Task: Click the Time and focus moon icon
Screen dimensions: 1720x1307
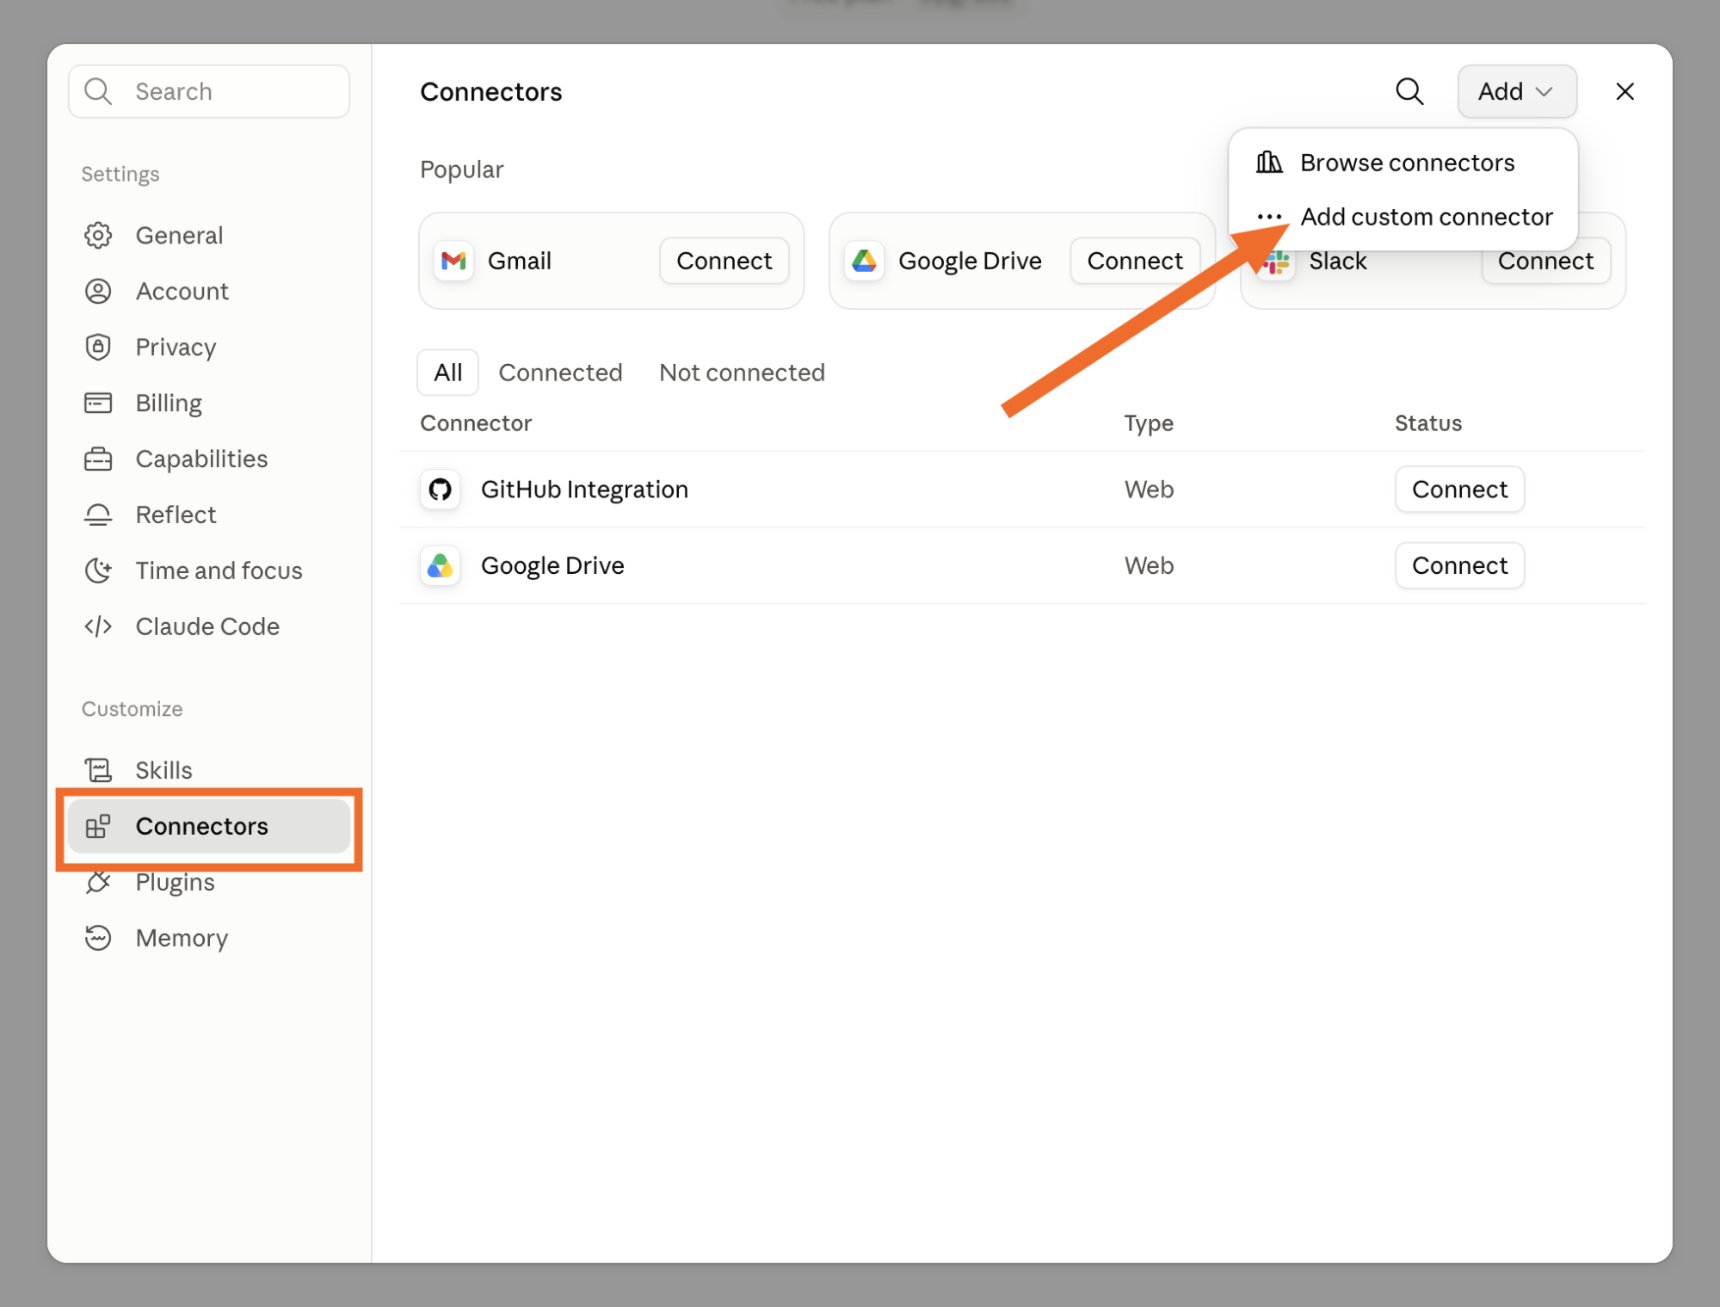Action: (x=98, y=570)
